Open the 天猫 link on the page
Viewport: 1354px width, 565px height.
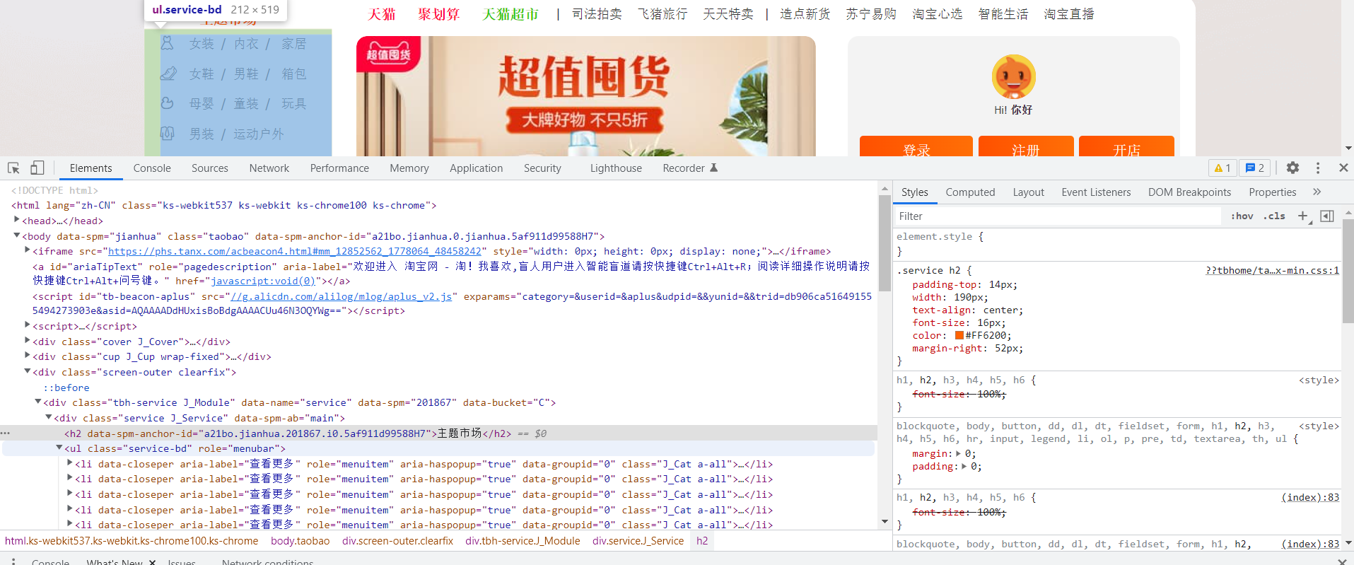click(382, 14)
